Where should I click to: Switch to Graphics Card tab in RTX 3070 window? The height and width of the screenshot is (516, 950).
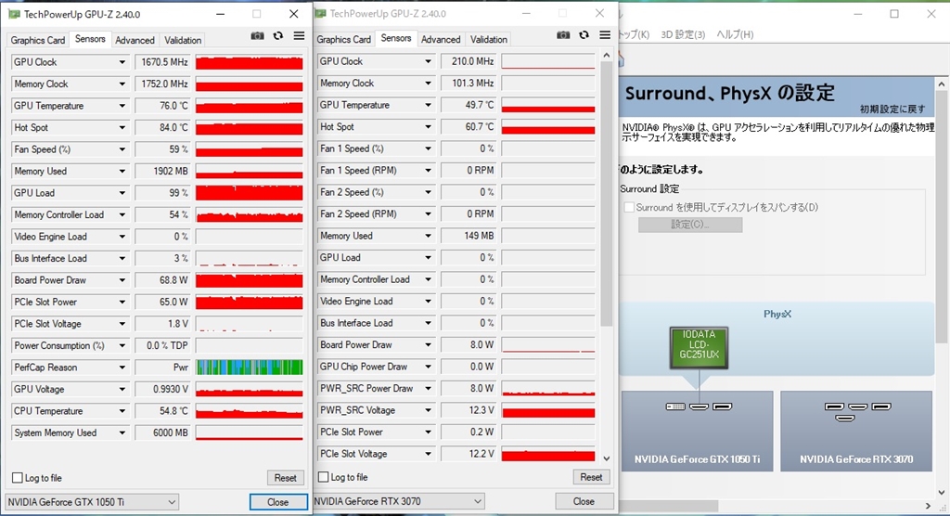[343, 39]
